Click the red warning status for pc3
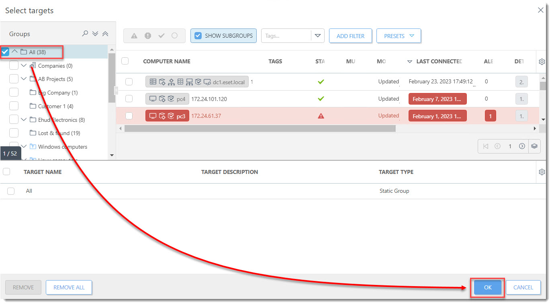Image resolution: width=552 pixels, height=305 pixels. [x=321, y=116]
